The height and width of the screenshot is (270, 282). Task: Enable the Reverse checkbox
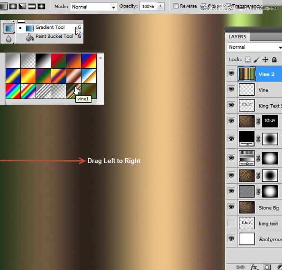coord(176,6)
